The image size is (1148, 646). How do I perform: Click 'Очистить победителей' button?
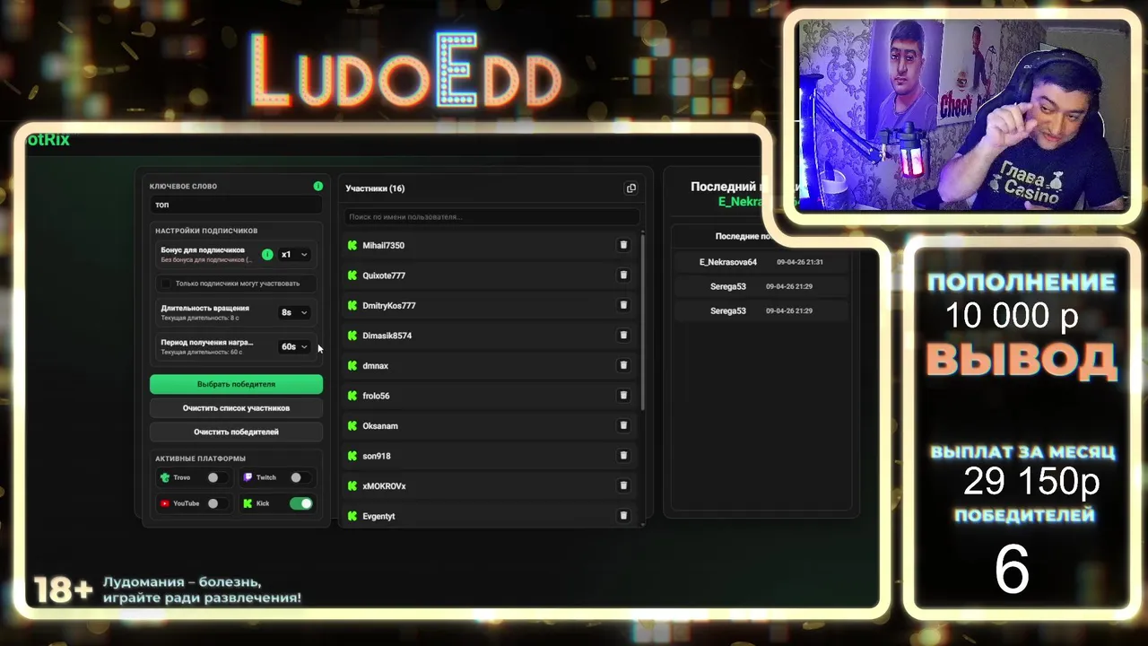pyautogui.click(x=236, y=432)
